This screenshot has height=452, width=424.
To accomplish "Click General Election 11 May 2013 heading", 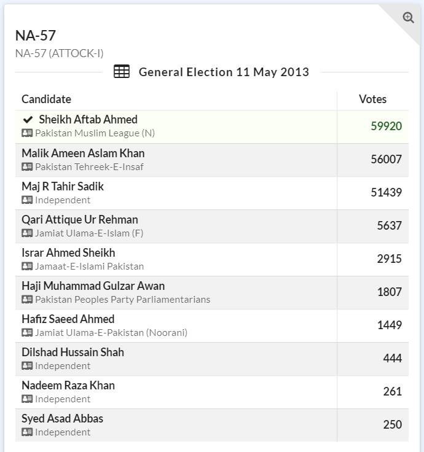I will tap(224, 72).
